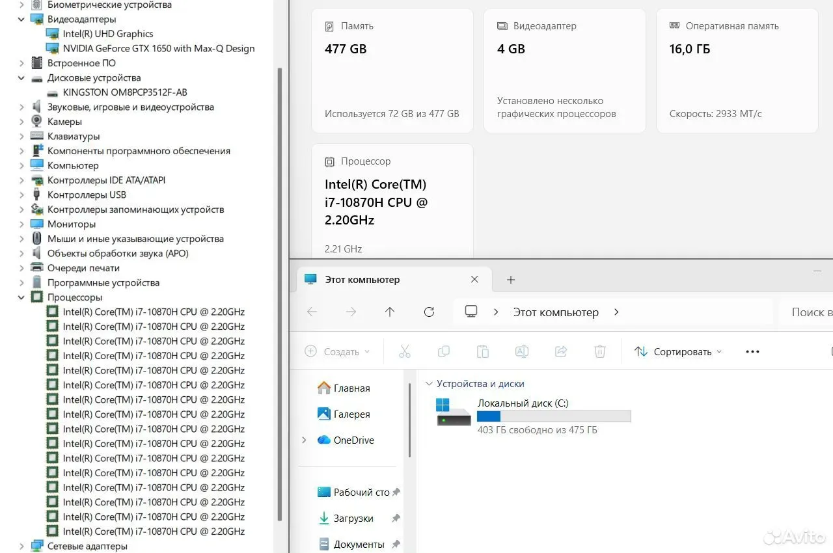Expand the Мониторы node in Device Manager
833x553 pixels.
coord(21,224)
